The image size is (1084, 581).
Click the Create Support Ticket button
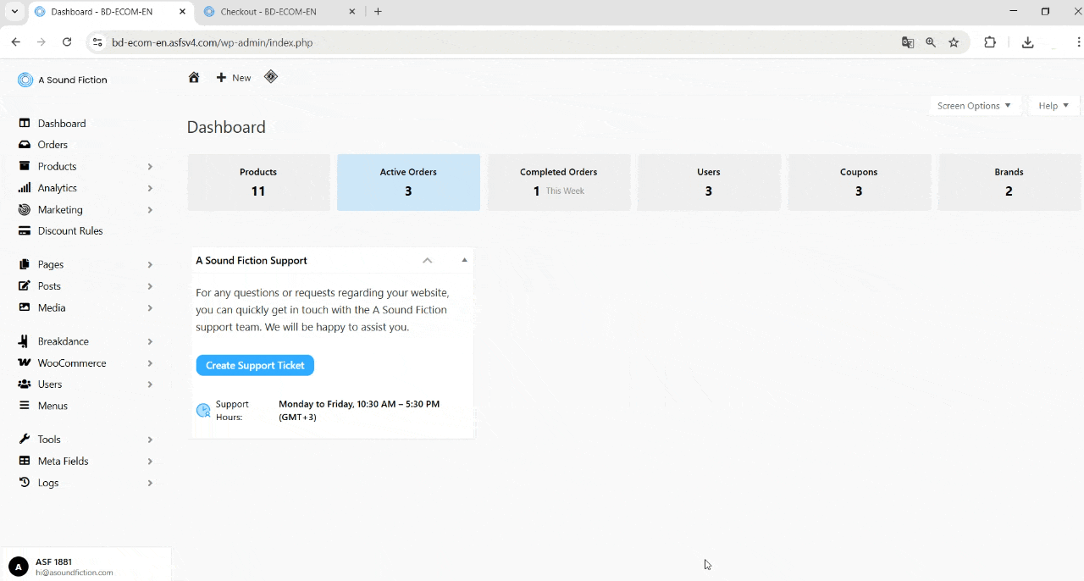tap(254, 365)
